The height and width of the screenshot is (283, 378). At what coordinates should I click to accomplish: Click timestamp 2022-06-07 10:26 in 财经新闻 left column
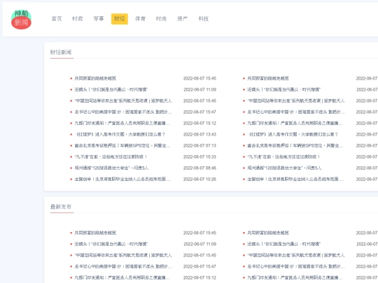point(199,180)
